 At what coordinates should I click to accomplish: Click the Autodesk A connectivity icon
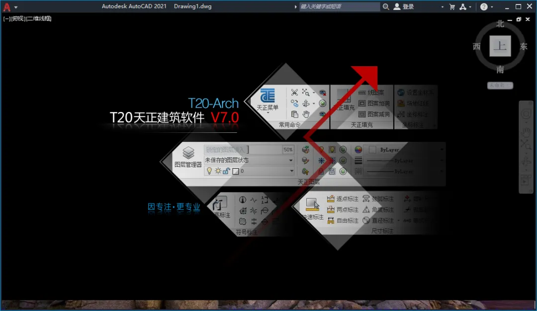[x=463, y=6]
